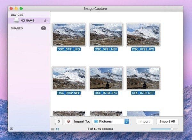The width and height of the screenshot is (192, 140).
Task: Select the NO NAME device row
Action: (29, 20)
